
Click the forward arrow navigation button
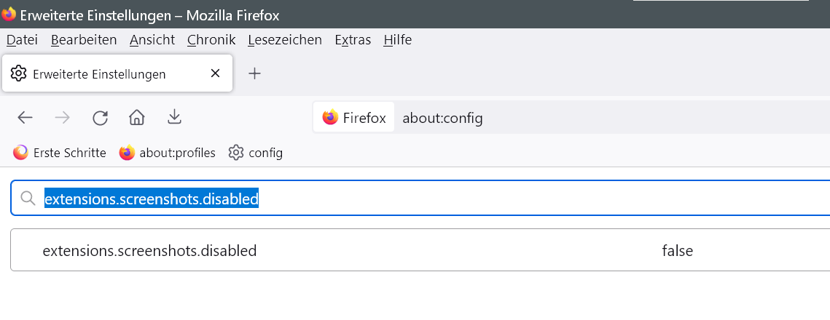click(63, 118)
